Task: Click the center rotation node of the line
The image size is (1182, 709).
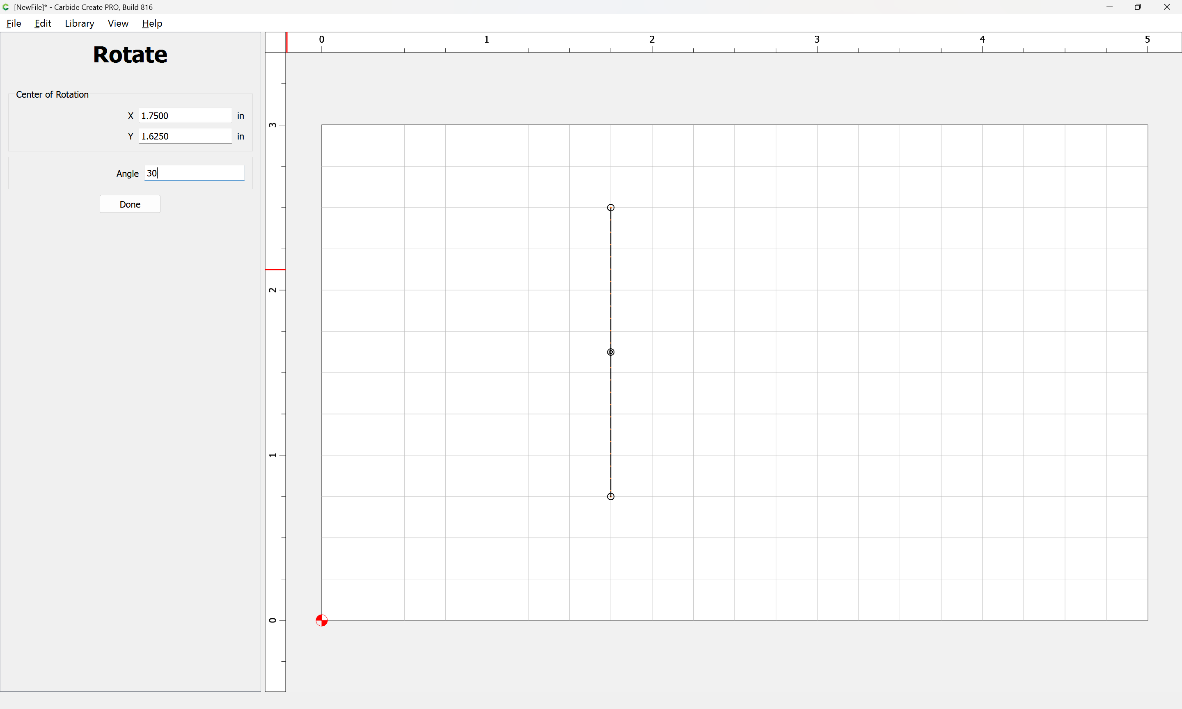Action: [611, 352]
